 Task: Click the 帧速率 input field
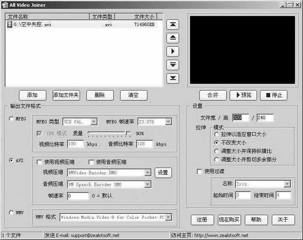(x=78, y=196)
